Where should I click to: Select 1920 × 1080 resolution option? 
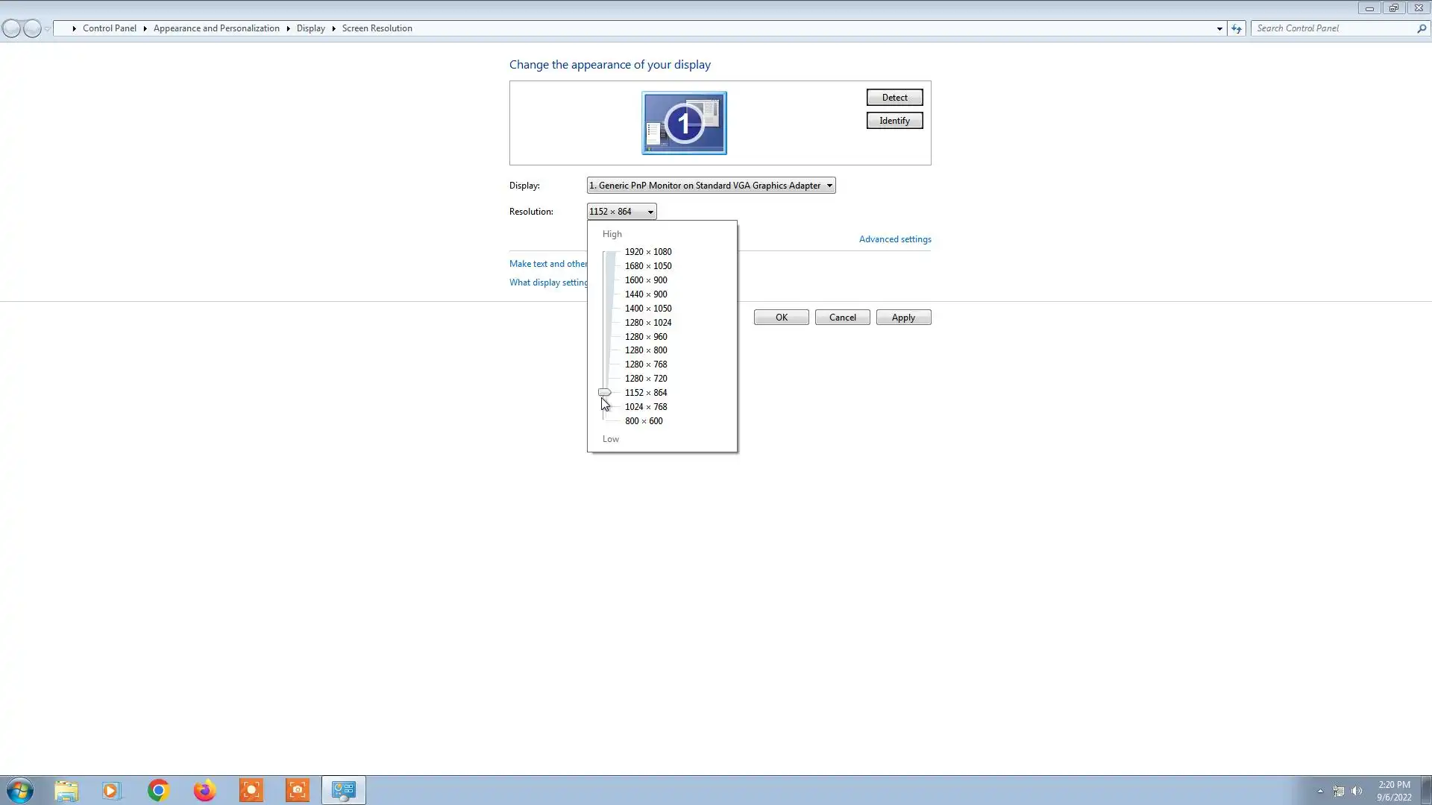pyautogui.click(x=647, y=252)
